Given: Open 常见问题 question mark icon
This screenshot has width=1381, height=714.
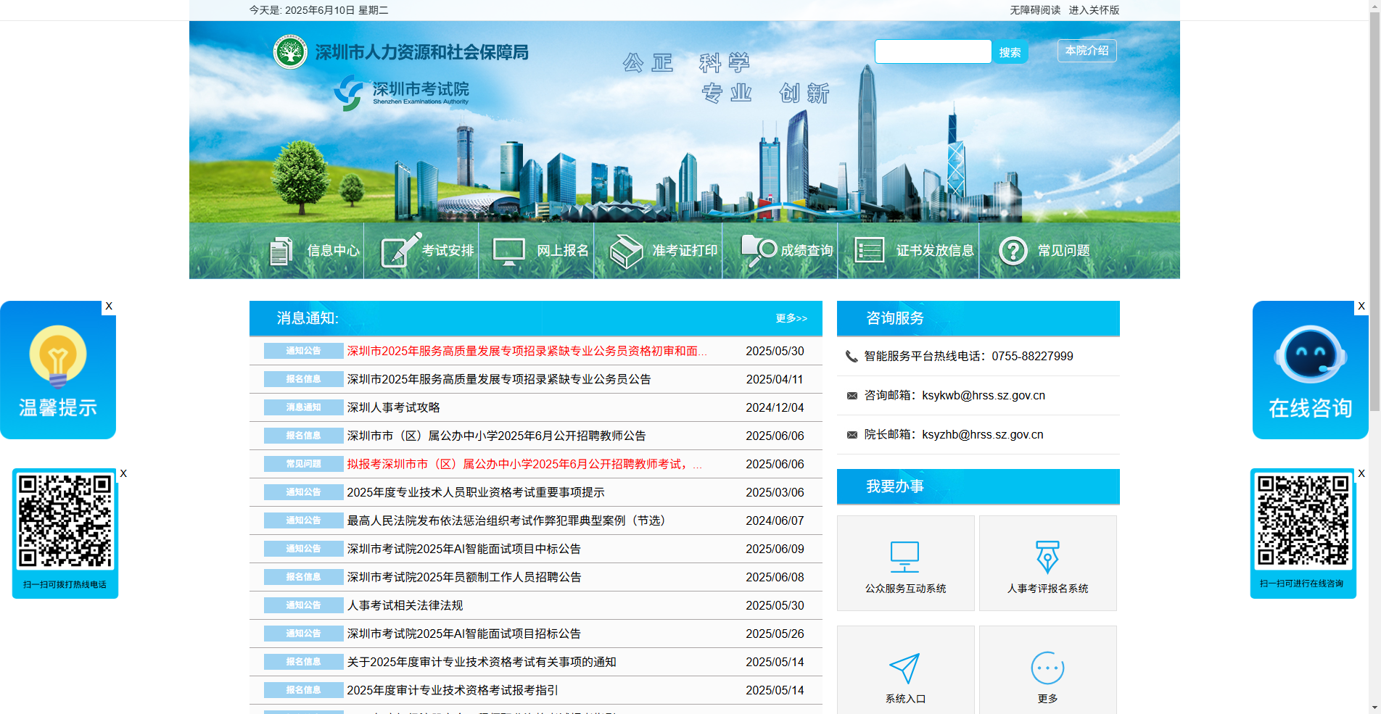Looking at the screenshot, I should (1013, 250).
